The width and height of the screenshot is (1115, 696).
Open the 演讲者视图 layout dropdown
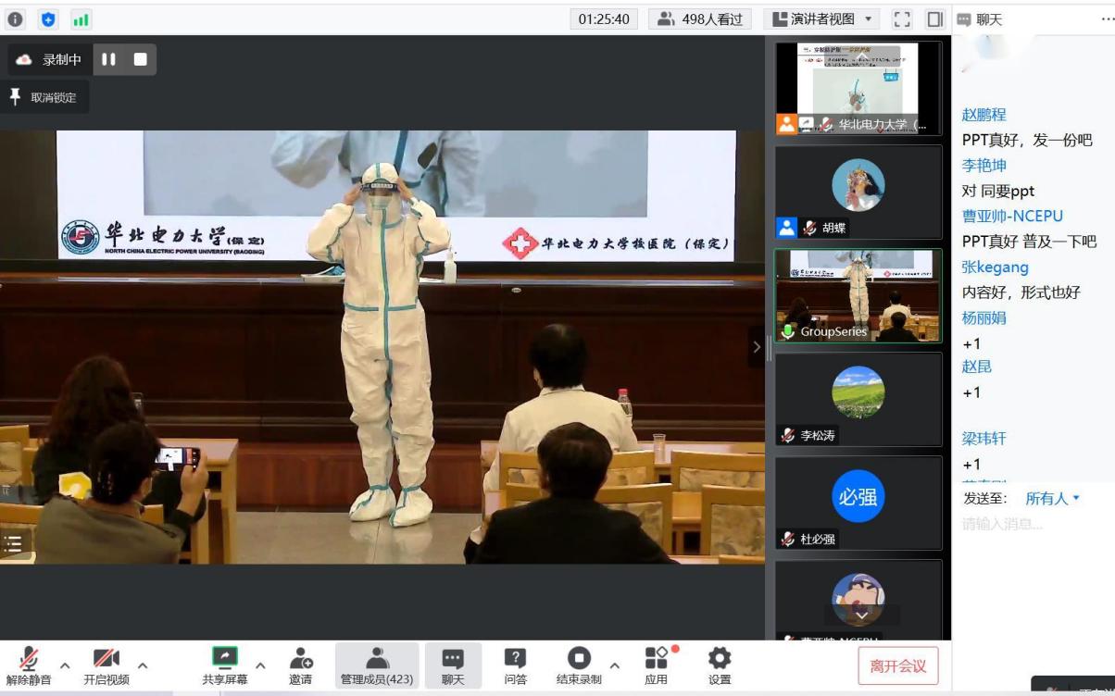click(822, 19)
